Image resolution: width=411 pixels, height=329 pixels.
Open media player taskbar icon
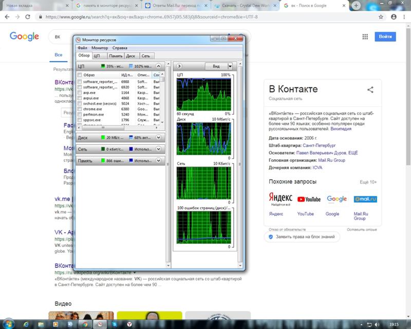coord(55,324)
